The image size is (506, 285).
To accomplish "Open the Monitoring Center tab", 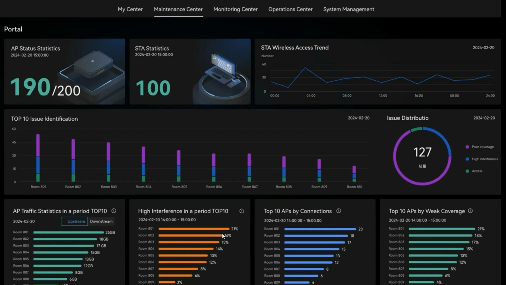I will click(235, 9).
